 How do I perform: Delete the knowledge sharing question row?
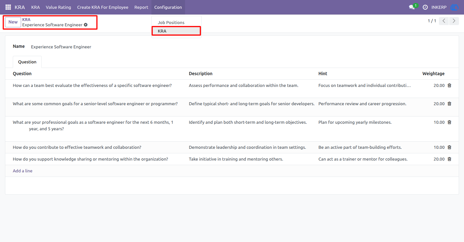pos(449,159)
